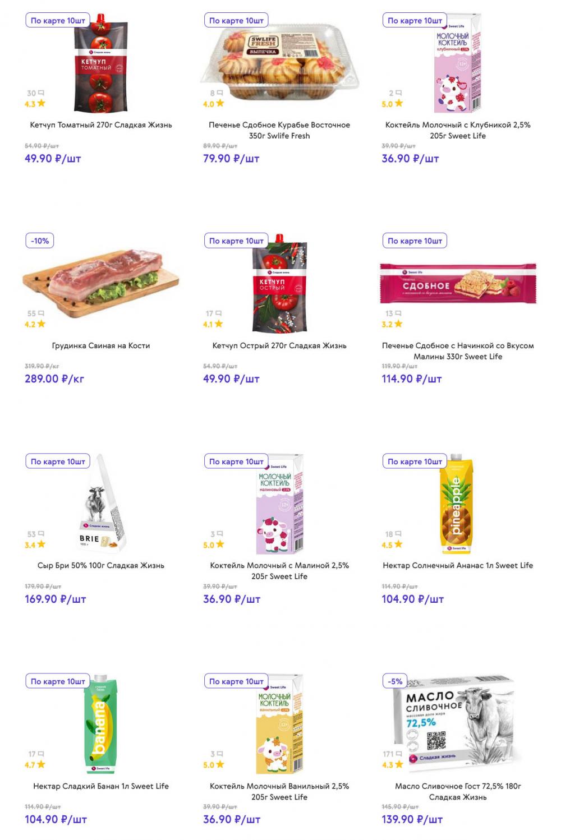Open the Сыр Бри 50% 100г link
This screenshot has height=840, width=561.
click(101, 565)
